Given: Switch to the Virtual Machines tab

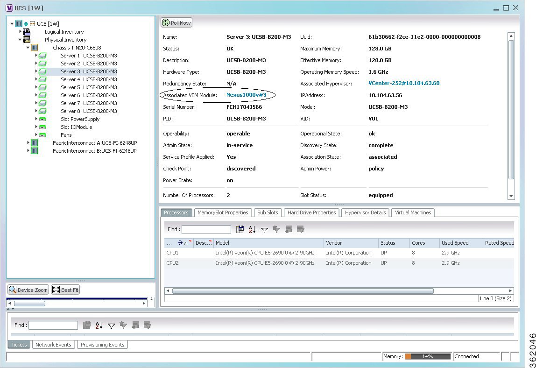Looking at the screenshot, I should (x=413, y=212).
